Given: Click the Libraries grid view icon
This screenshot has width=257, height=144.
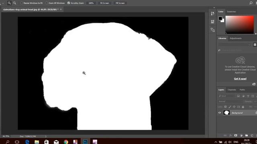Looking at the screenshot, I should pyautogui.click(x=255, y=44).
